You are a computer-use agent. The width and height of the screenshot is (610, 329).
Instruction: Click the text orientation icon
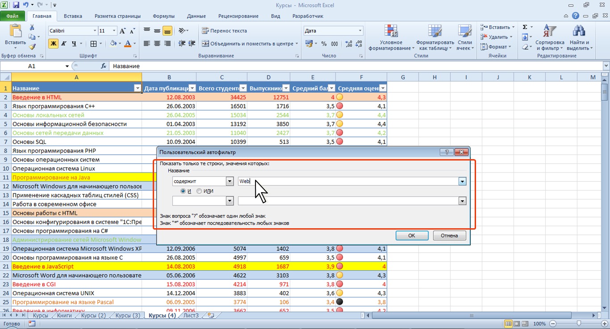(x=181, y=31)
